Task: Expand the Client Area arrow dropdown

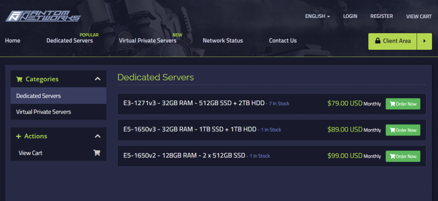Action: (424, 41)
